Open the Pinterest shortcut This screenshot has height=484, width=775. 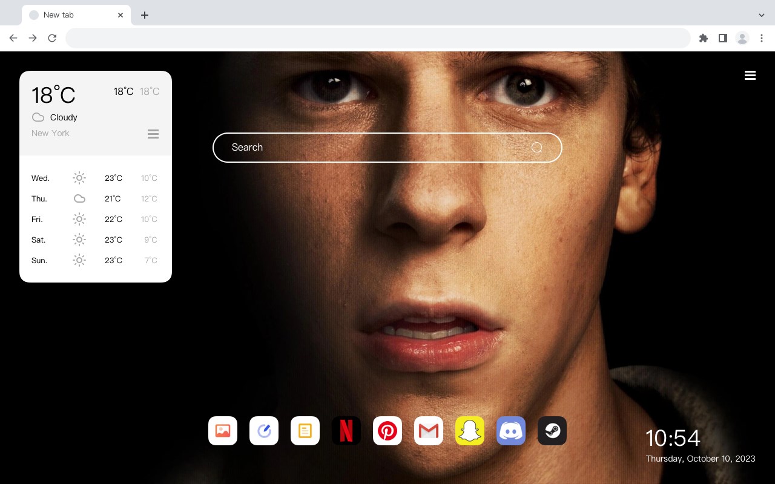point(387,431)
